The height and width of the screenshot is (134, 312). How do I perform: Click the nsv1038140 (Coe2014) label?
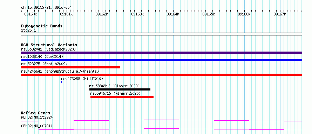[x=42, y=56]
